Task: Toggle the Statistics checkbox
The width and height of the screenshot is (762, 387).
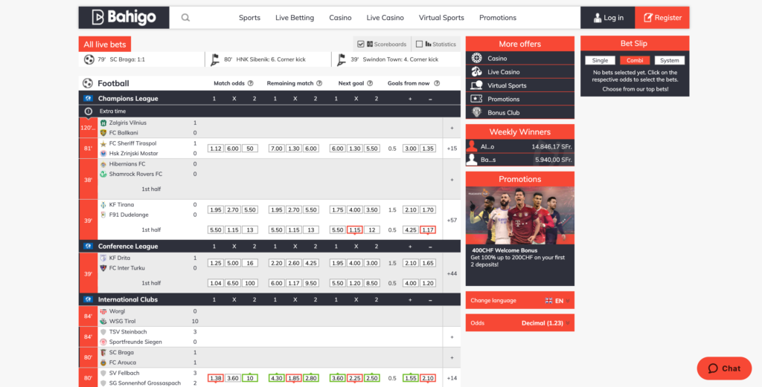Action: pyautogui.click(x=420, y=44)
